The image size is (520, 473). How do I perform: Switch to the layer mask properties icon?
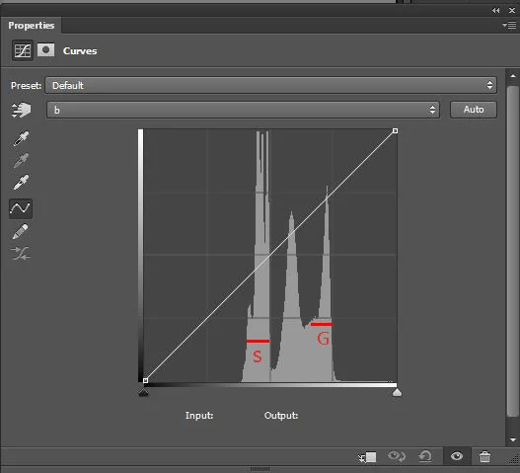pyautogui.click(x=45, y=50)
